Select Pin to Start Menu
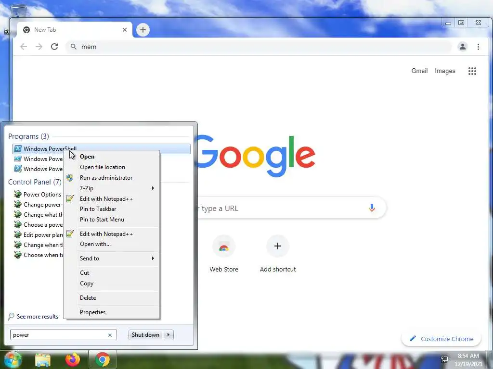Viewport: 493px width, 369px height. tap(112, 220)
